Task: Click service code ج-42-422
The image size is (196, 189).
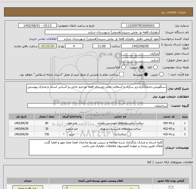Action: 169,129
